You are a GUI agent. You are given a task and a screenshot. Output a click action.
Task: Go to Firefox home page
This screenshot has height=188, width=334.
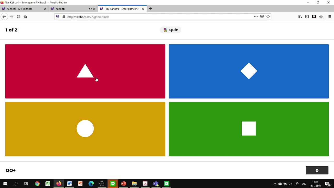point(25,16)
